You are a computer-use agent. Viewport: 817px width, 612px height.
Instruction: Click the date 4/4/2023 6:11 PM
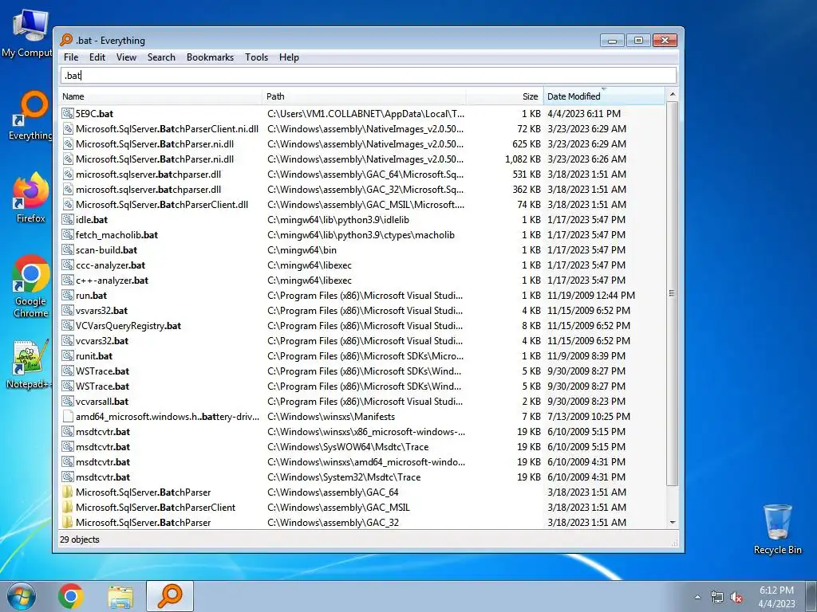click(583, 113)
